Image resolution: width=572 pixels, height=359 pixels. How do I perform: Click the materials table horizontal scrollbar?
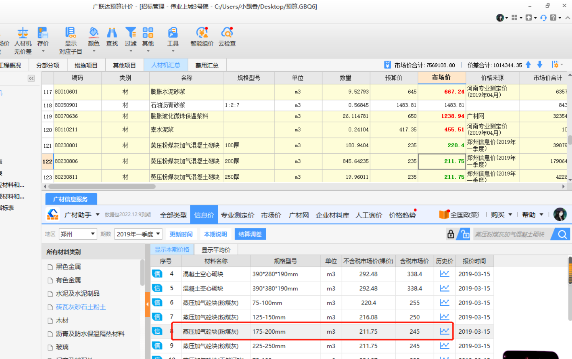[103, 186]
